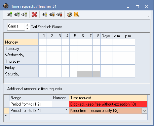Apply the -1 time request icon
The image size is (154, 126).
click(x=44, y=14)
